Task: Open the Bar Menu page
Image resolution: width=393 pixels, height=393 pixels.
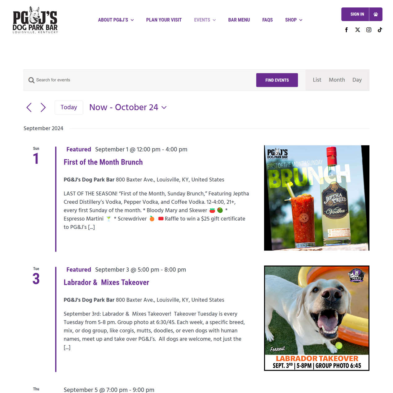Action: click(239, 20)
